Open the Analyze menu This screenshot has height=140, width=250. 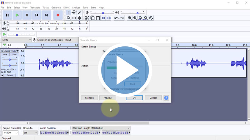pos(76,7)
